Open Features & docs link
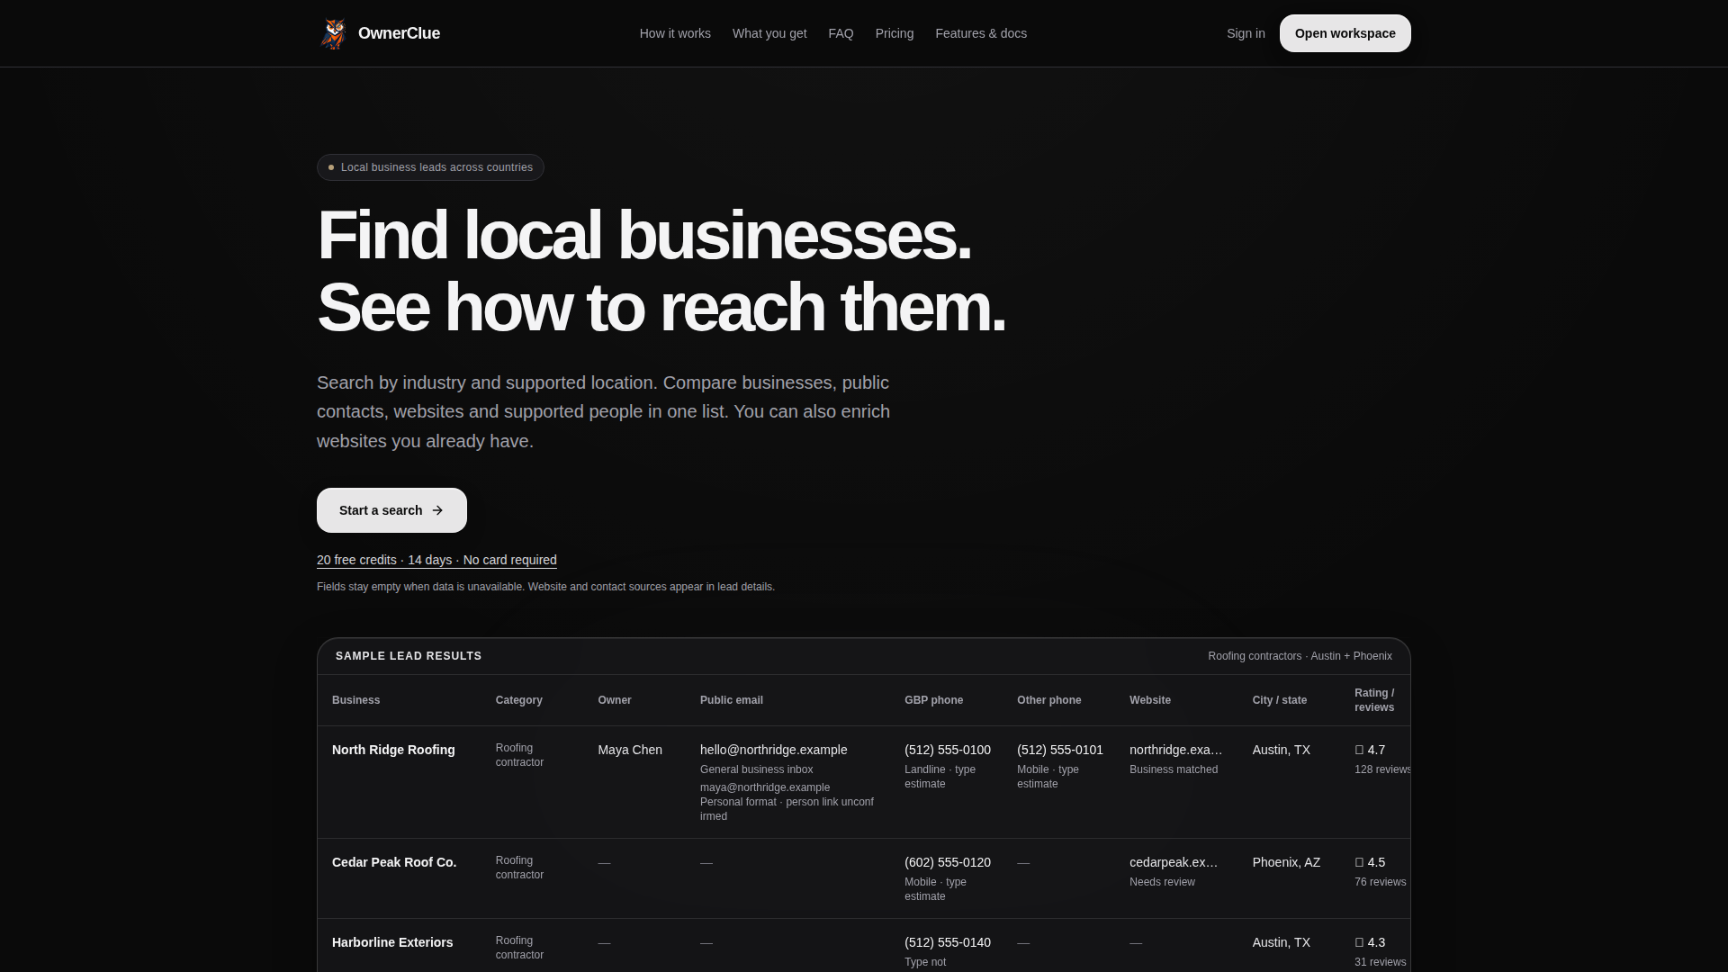This screenshot has height=972, width=1728. pyautogui.click(x=981, y=33)
